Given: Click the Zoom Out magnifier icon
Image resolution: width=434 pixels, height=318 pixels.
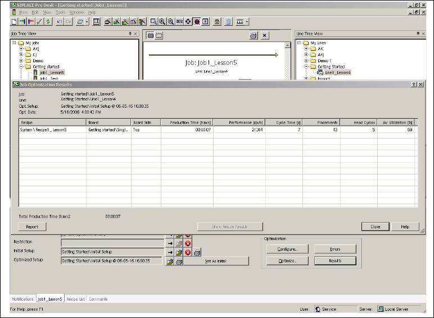Looking at the screenshot, I should tap(170, 21).
